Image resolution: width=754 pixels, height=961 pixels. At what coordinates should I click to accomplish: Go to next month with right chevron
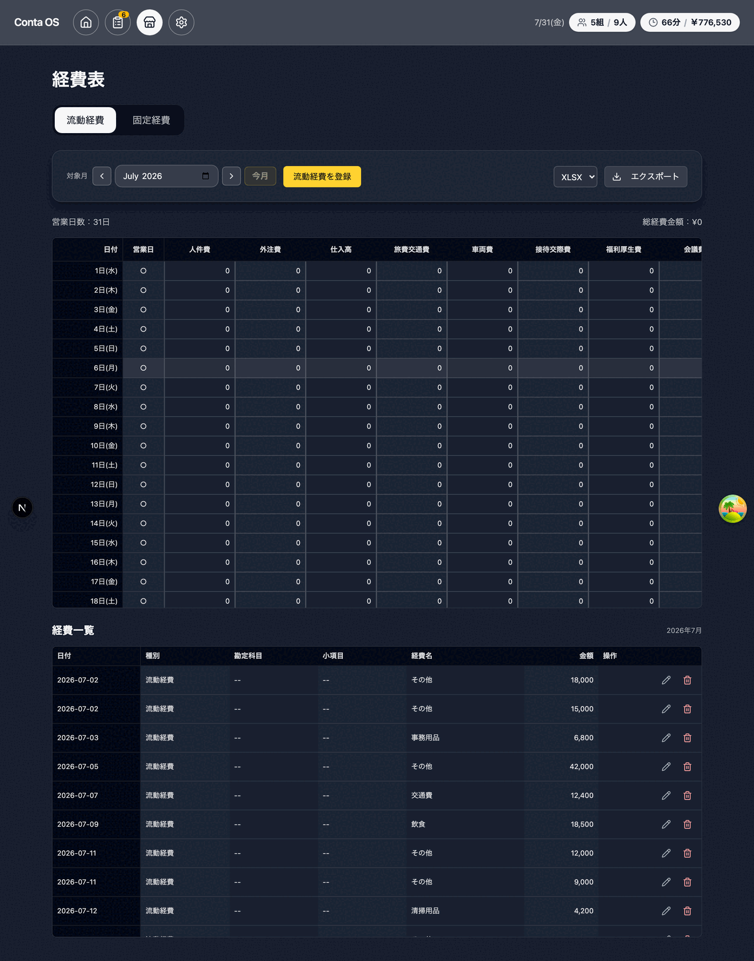(x=232, y=176)
